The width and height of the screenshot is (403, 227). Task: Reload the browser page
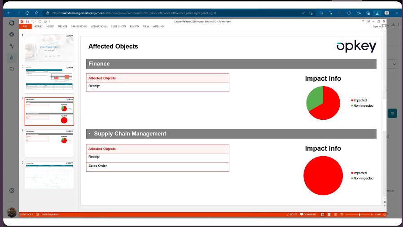pos(27,13)
